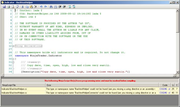Viewport: 180px width, 107px height.
Task: Click 'WITHOUT WARRANTY OF ANY KIND' comment line
Action: [54, 27]
